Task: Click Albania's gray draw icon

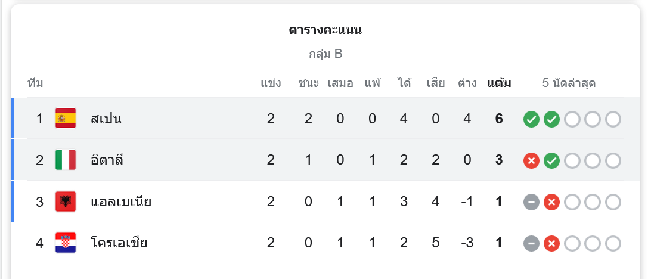Action: [x=531, y=202]
